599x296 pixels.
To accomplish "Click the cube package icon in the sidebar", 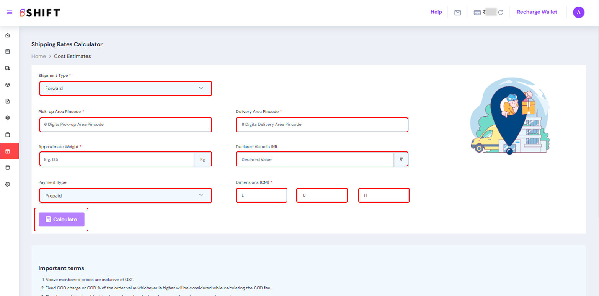I will tap(8, 85).
